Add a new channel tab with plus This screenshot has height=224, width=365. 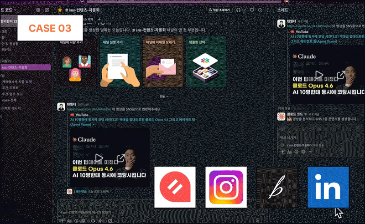tap(99, 19)
